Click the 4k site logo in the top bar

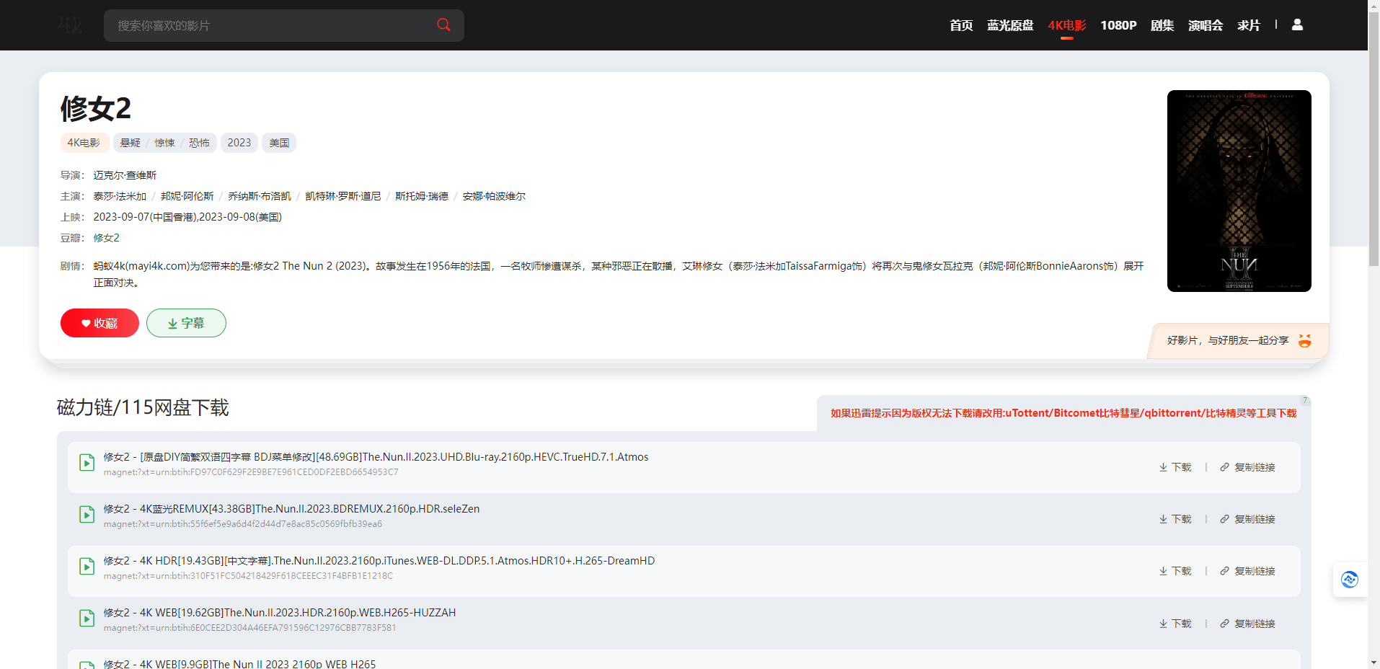pos(70,25)
